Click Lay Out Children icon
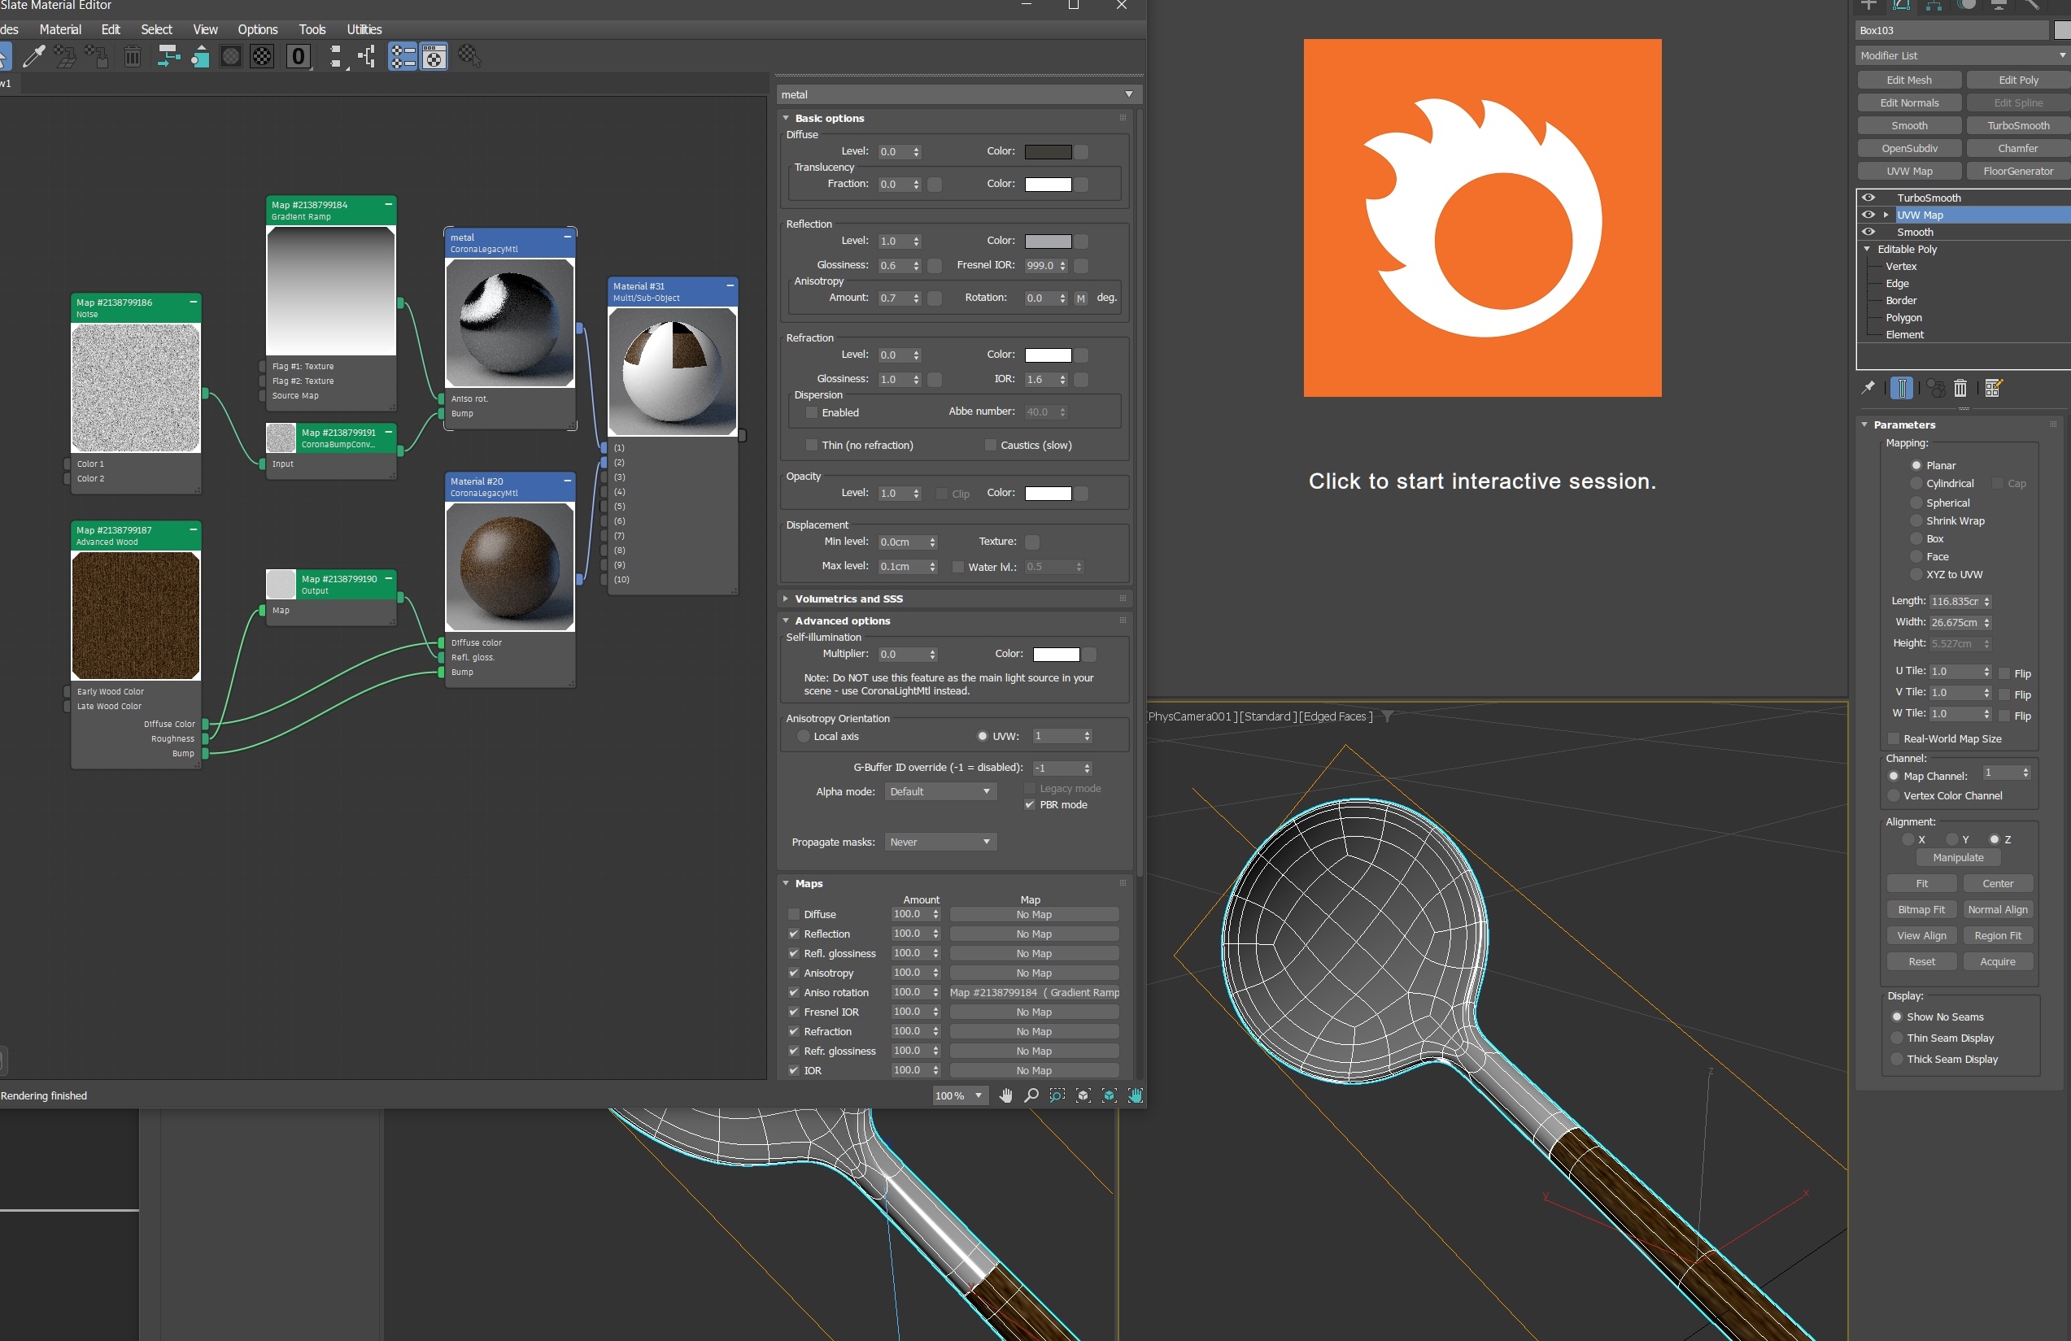This screenshot has height=1341, width=2071. coord(367,58)
